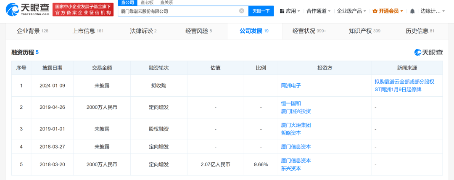This screenshot has width=454, height=180.
Task: Click the 2019-01-01 date cell
Action: (x=52, y=129)
